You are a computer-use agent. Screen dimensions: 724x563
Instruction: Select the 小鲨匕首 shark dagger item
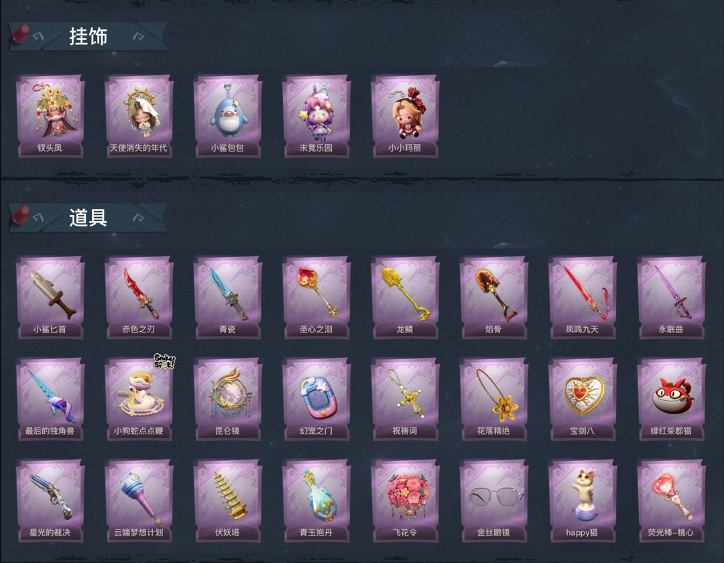click(x=50, y=298)
